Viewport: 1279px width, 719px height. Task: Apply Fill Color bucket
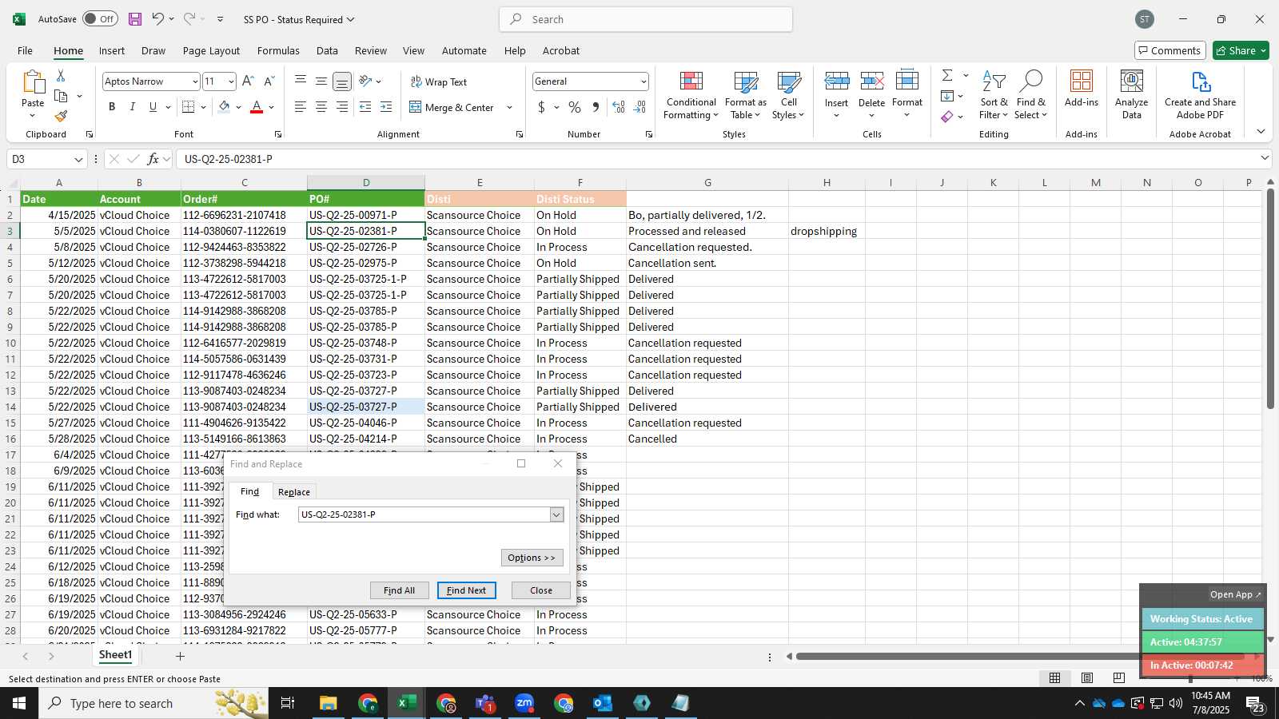(x=225, y=107)
